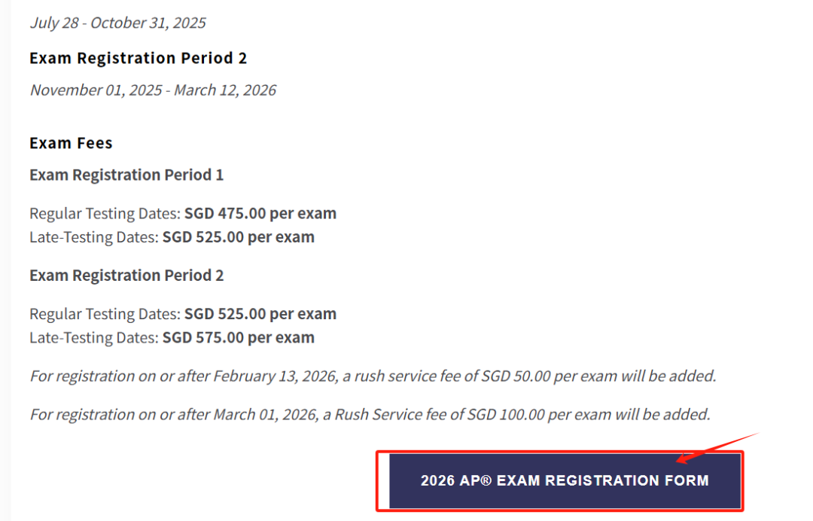This screenshot has height=521, width=813.
Task: Click the February 13, 2026 rush fee note
Action: (x=373, y=376)
